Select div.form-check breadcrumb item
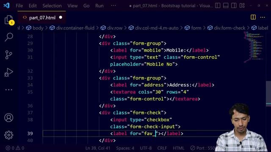The image size is (271, 152). tap(226, 28)
